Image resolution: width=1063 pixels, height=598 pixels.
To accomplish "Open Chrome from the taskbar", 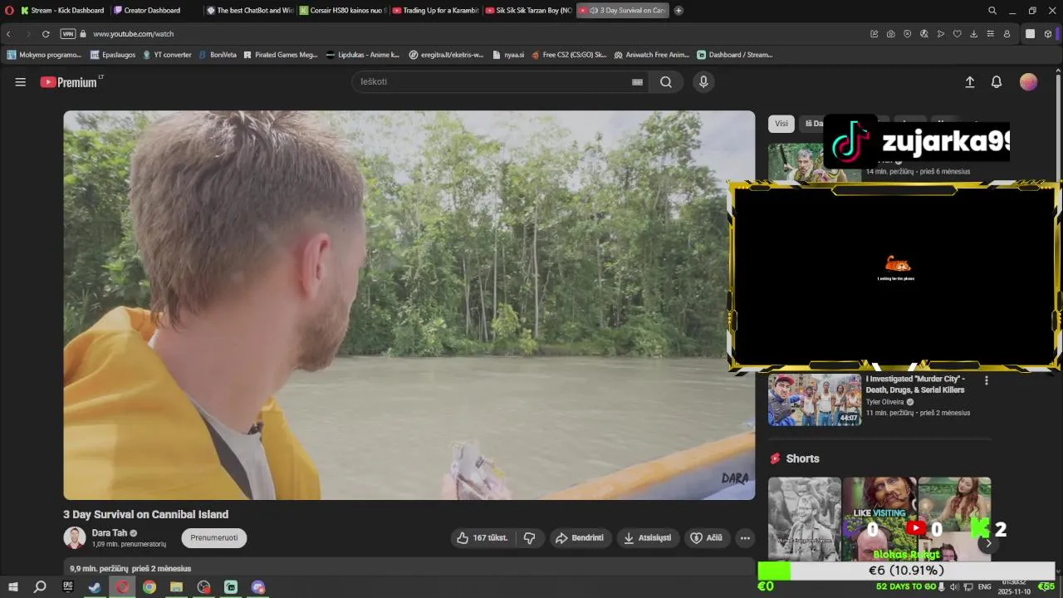I will 149,587.
